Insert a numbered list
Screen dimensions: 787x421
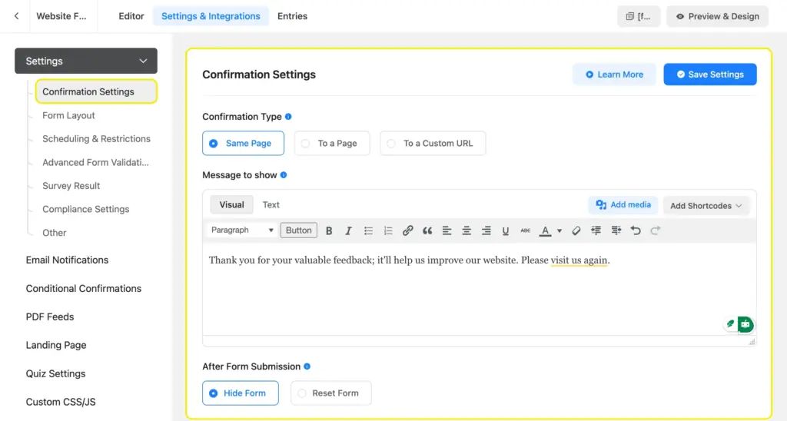[x=388, y=230]
